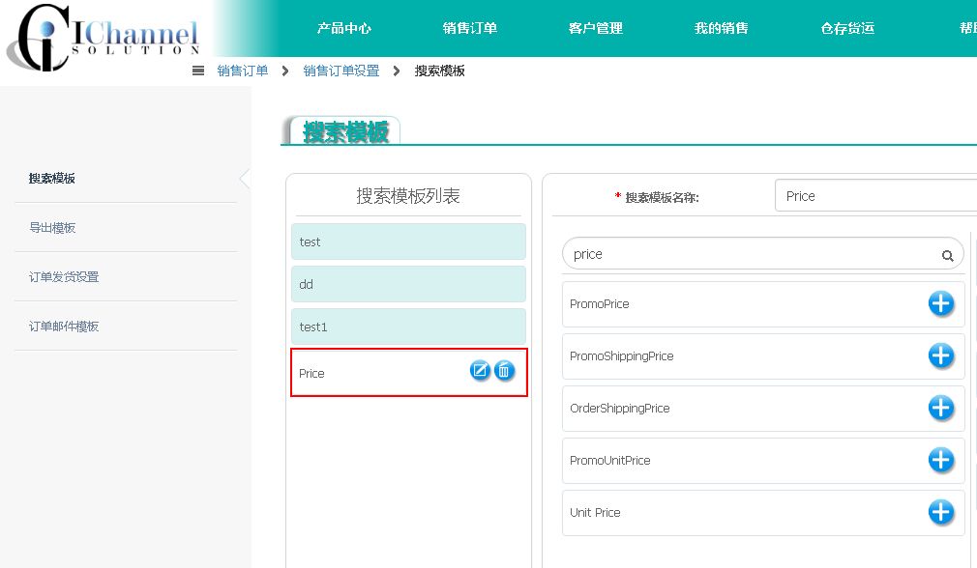
Task: Click the IChannel Solution logo
Action: pyautogui.click(x=104, y=38)
